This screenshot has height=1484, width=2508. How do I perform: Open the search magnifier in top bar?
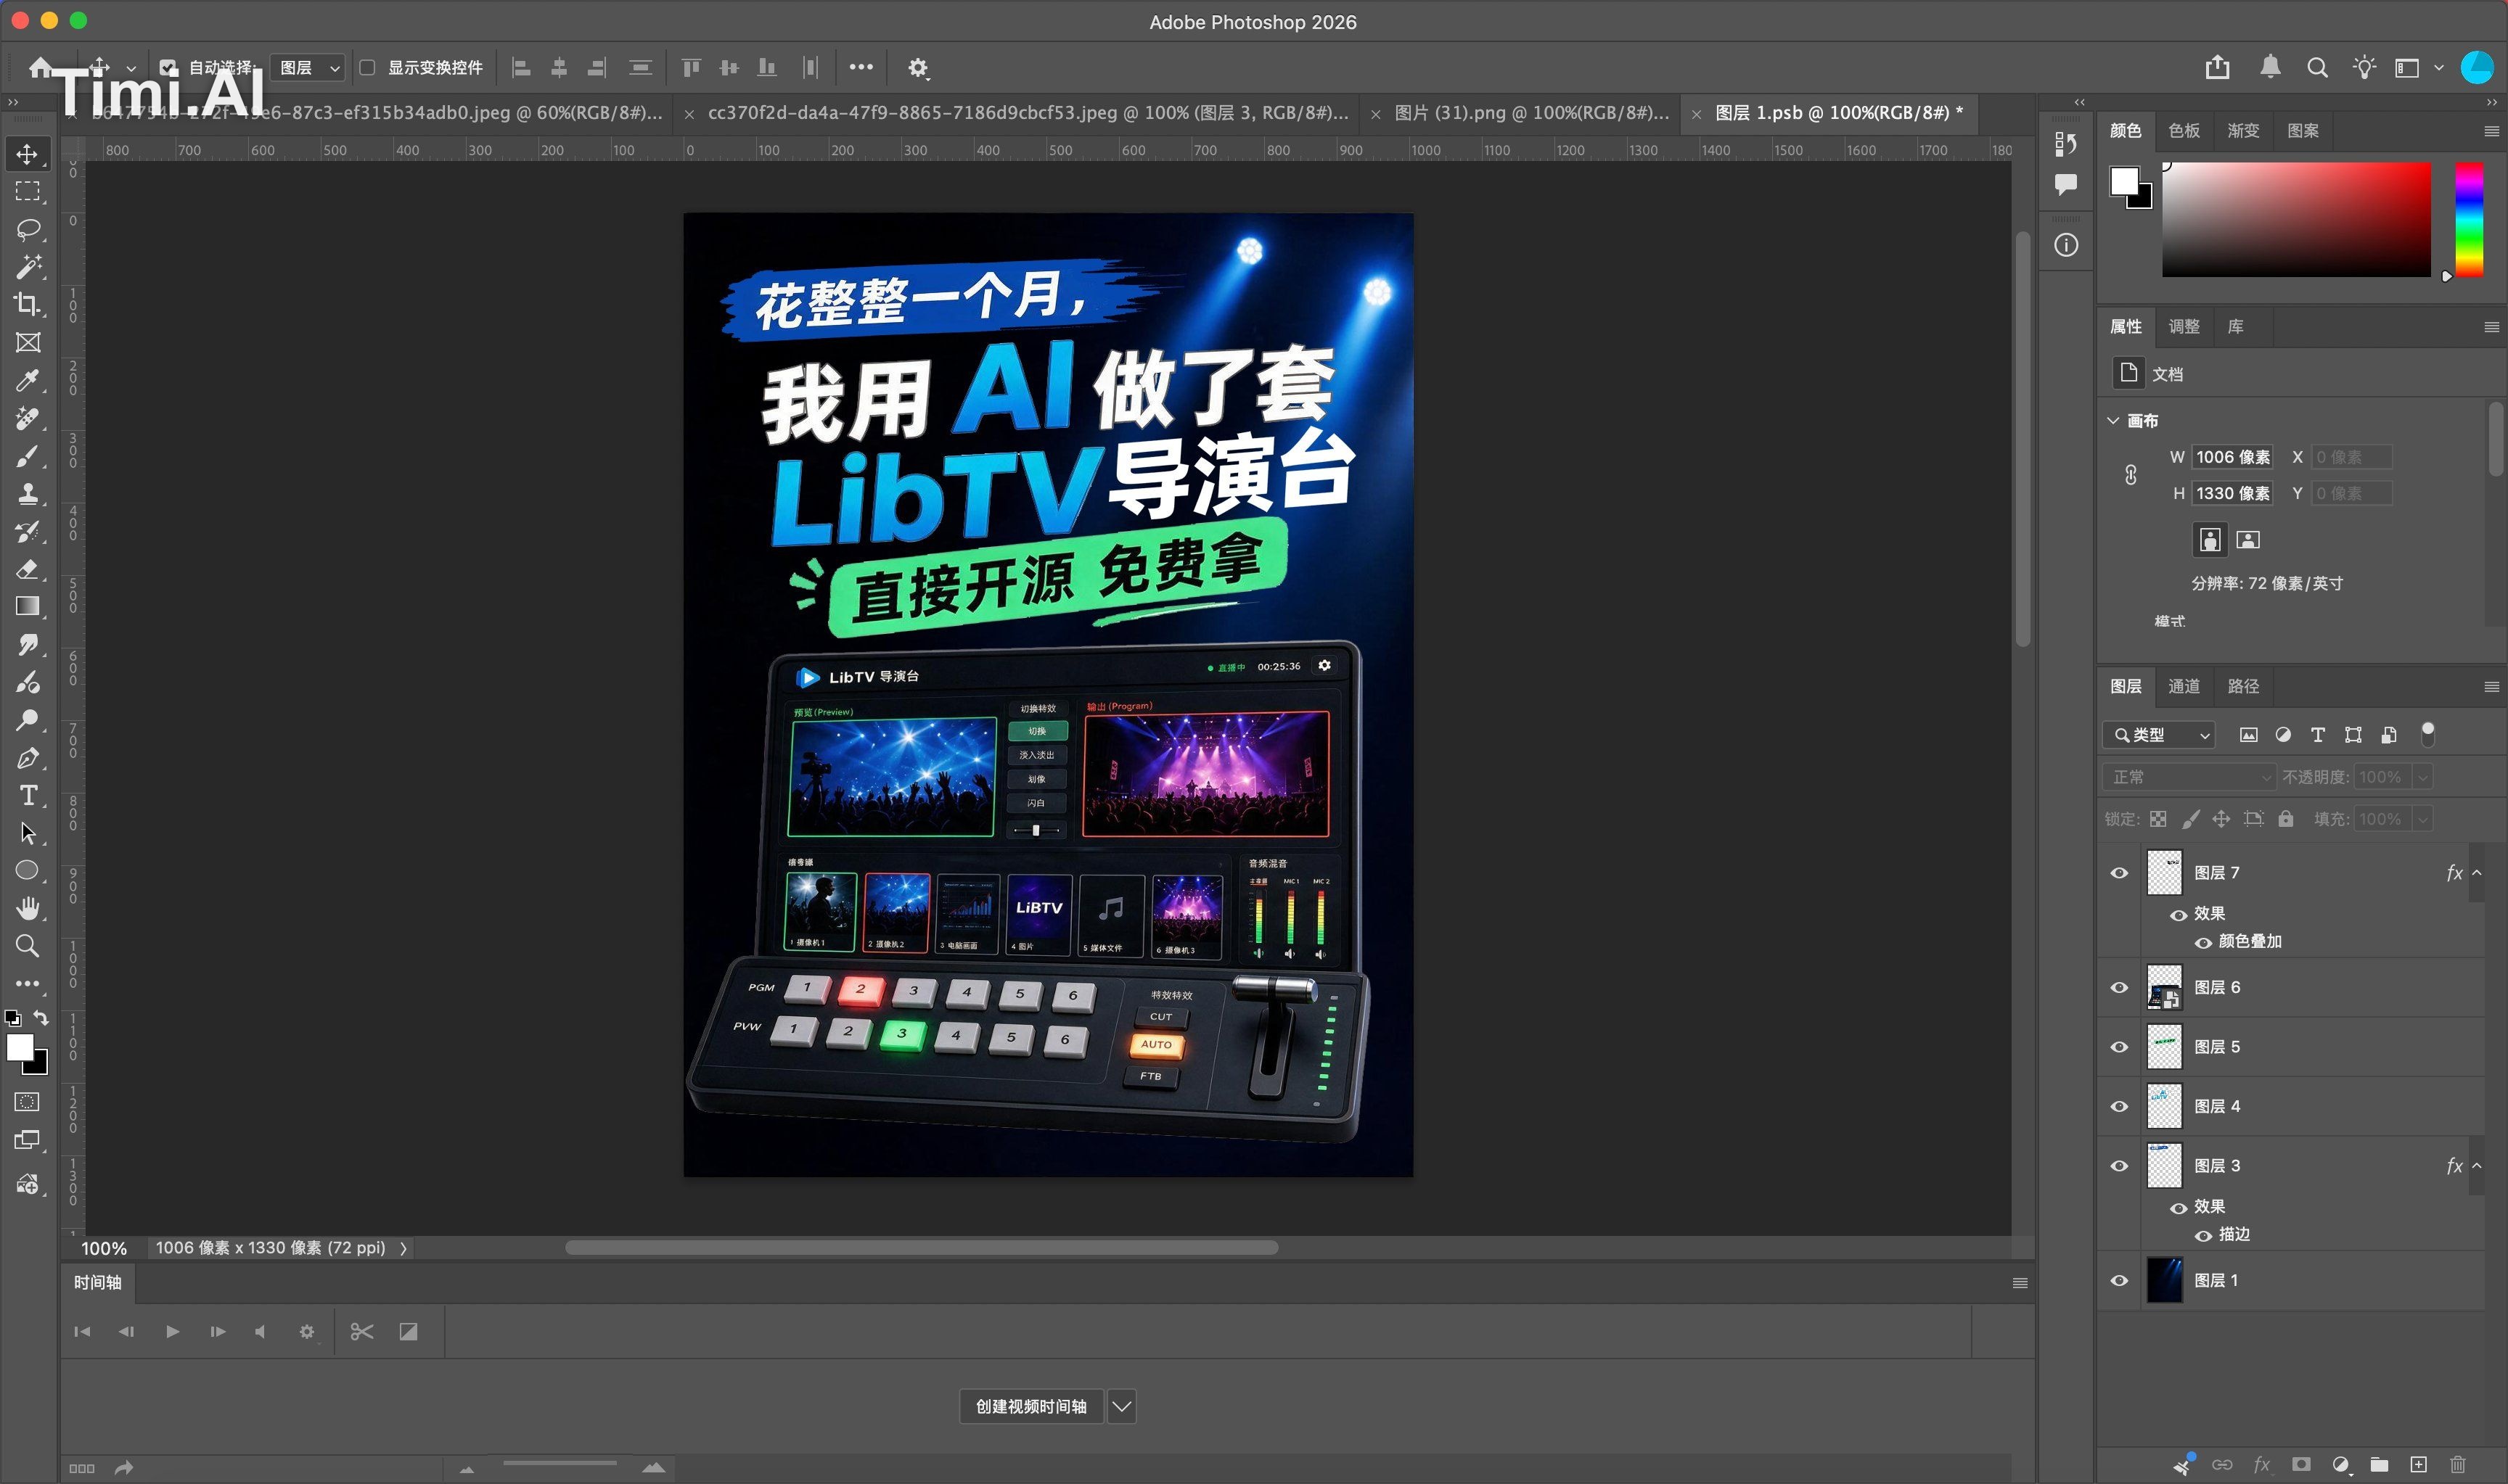(2317, 67)
